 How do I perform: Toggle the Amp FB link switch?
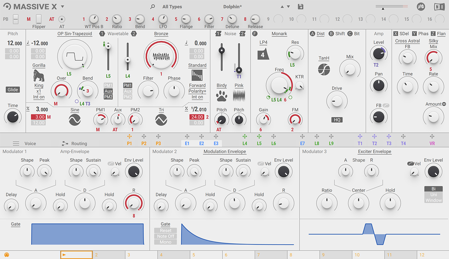pos(386,105)
